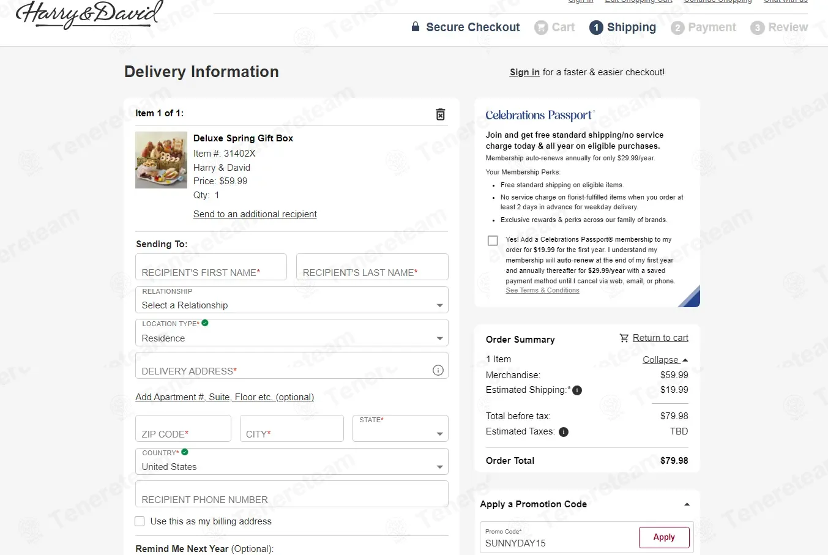Image resolution: width=828 pixels, height=555 pixels.
Task: Click Add Apartment #, Suite, Floor link
Action: [225, 397]
